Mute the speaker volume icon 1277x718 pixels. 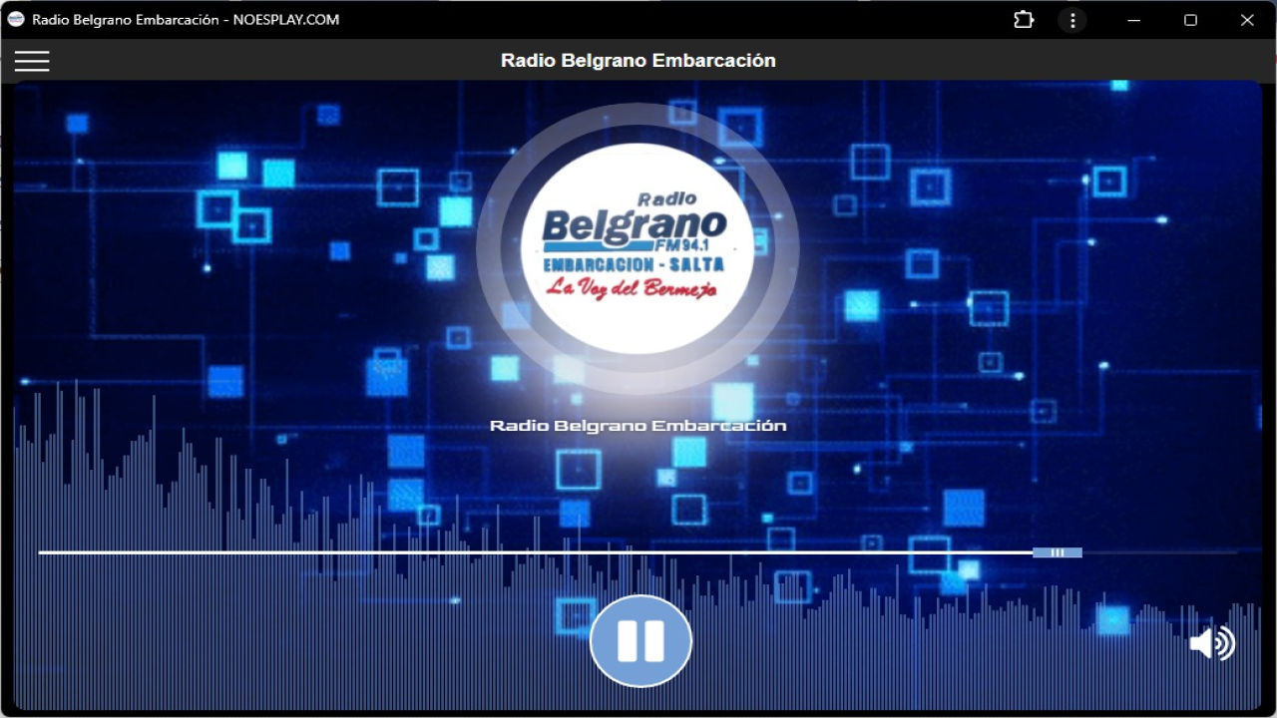1212,643
